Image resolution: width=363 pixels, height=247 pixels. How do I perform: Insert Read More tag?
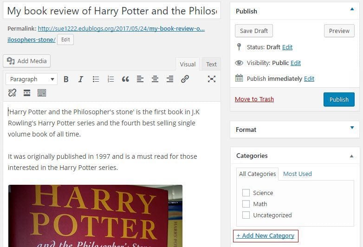[27, 93]
